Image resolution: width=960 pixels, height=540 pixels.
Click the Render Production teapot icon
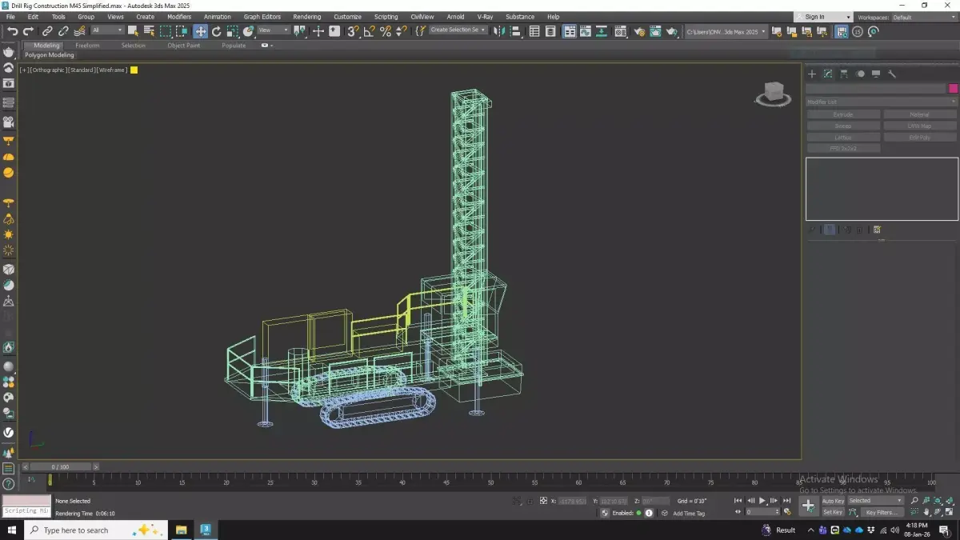(672, 31)
